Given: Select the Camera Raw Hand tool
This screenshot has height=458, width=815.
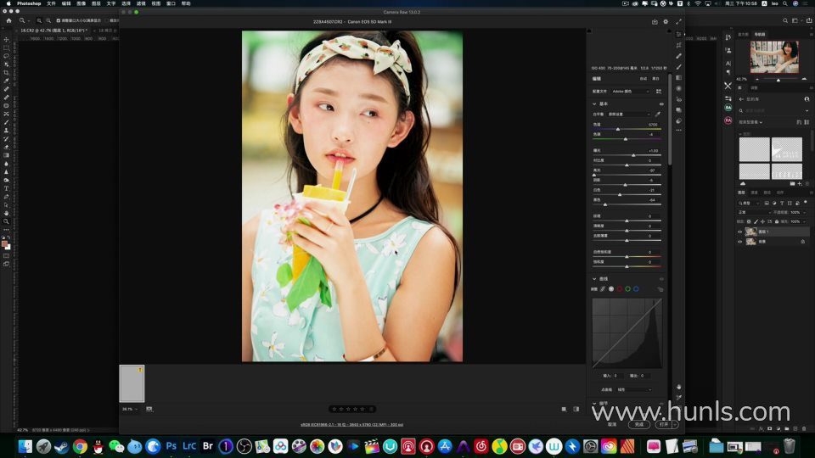Looking at the screenshot, I should coord(679,387).
